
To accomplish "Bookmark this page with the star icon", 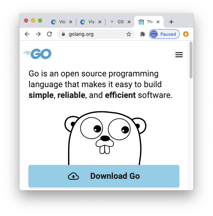I will [129, 34].
